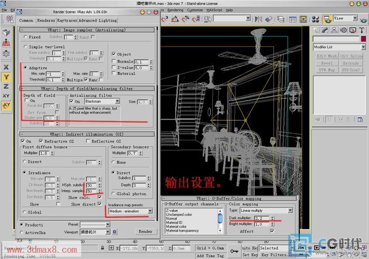Screen dimensions: 369x259
Task: Click the Render button
Action: 145,231
